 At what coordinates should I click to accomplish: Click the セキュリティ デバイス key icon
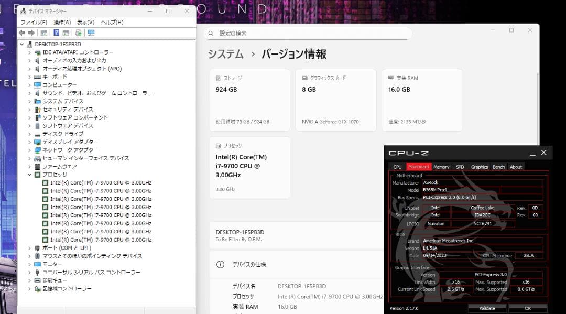pyautogui.click(x=37, y=110)
